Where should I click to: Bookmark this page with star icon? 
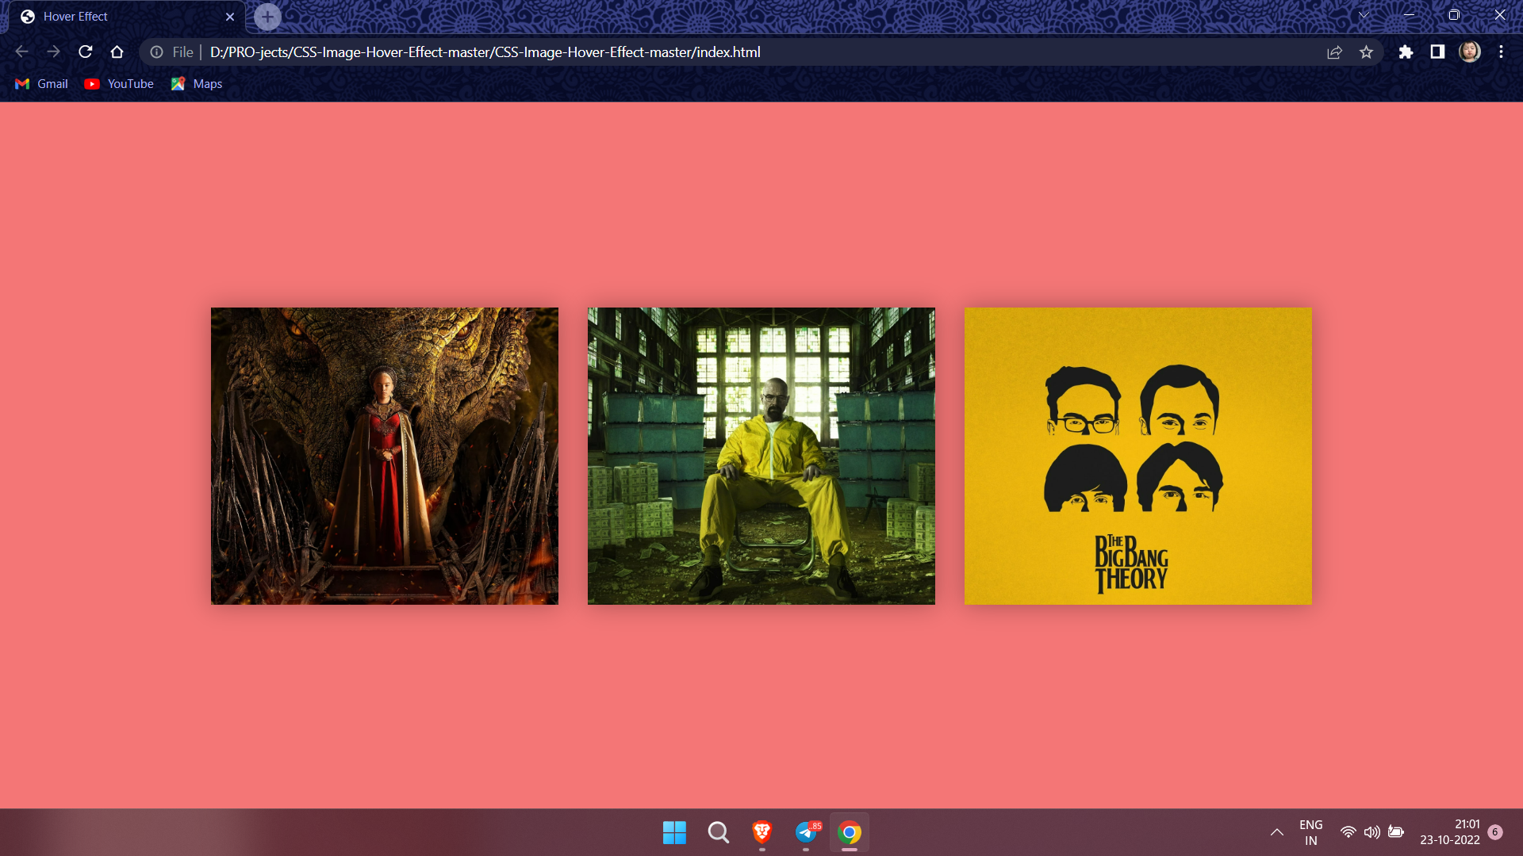point(1366,52)
